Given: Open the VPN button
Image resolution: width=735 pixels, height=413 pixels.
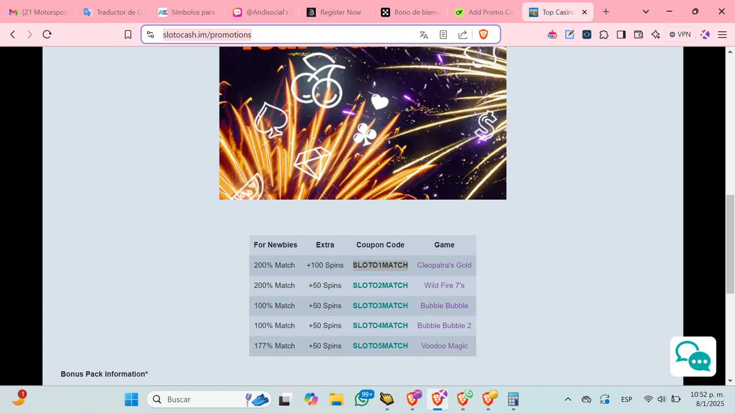Looking at the screenshot, I should tap(680, 35).
